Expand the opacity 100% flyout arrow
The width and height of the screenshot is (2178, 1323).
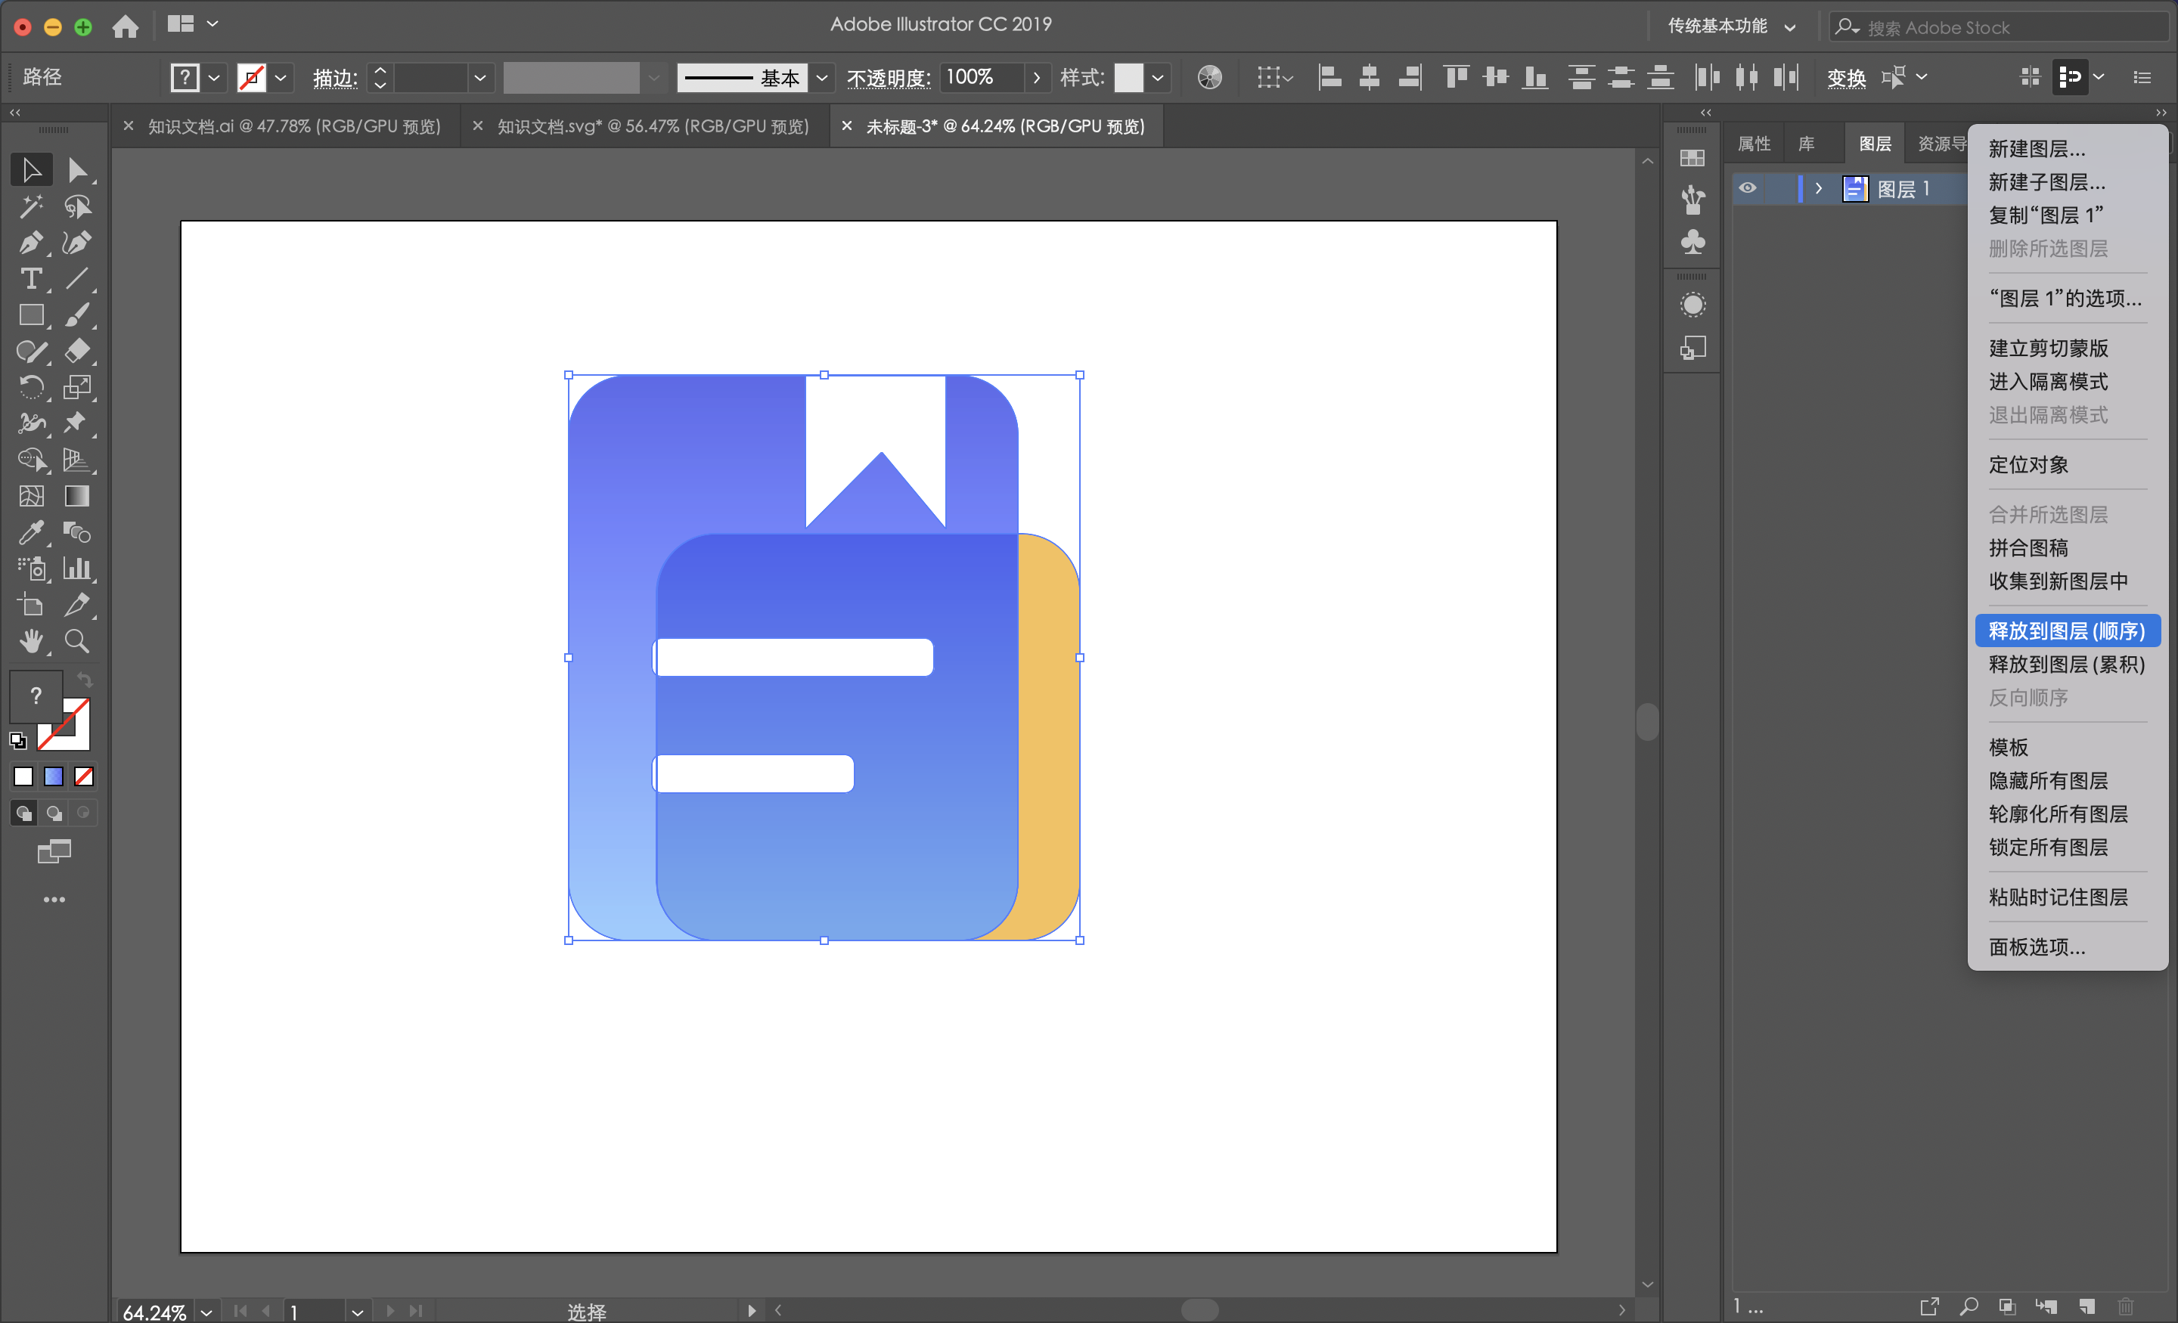[1037, 78]
